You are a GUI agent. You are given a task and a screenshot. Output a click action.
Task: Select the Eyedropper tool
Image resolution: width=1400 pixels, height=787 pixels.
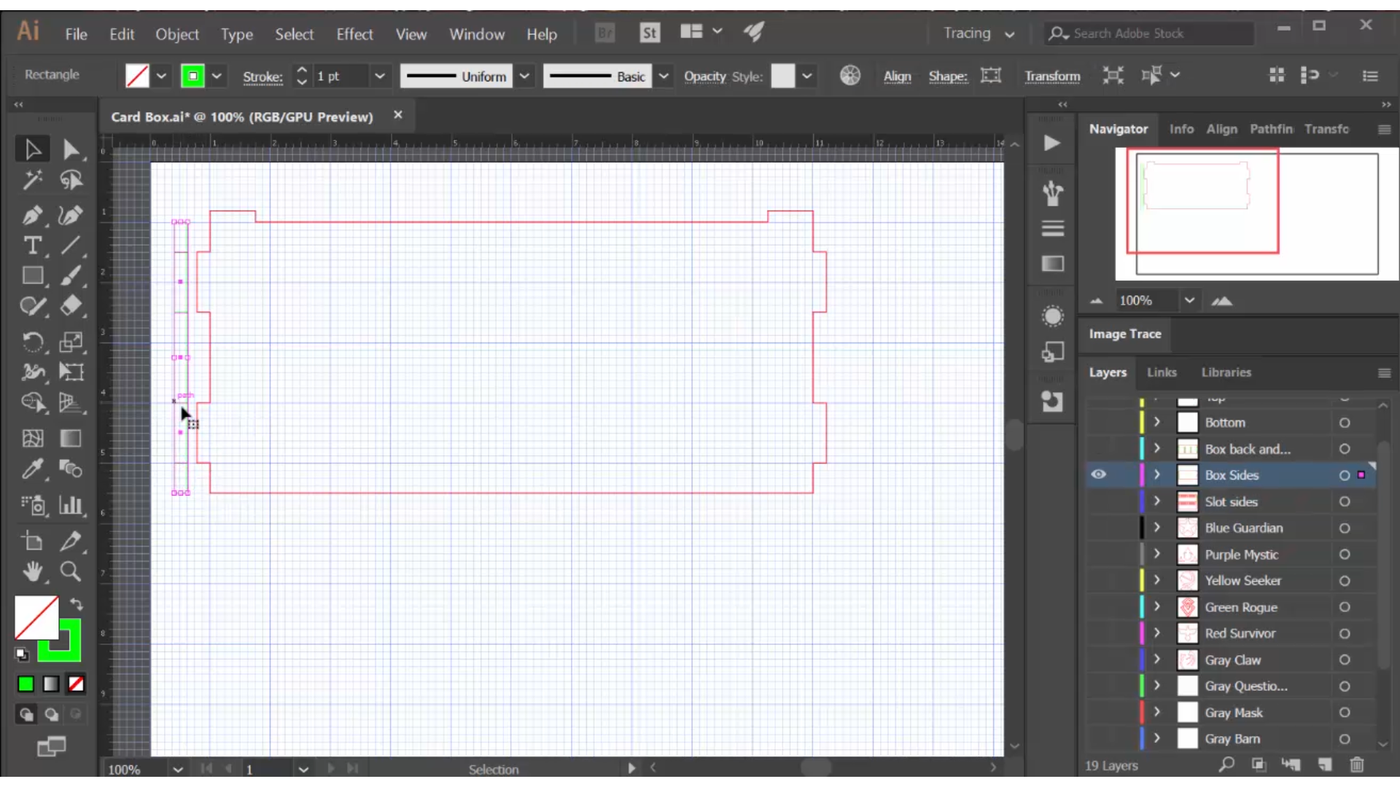[x=33, y=470]
